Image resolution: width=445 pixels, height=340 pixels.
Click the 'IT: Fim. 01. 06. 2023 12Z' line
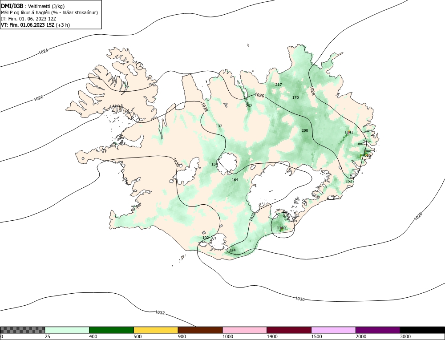tap(28, 19)
